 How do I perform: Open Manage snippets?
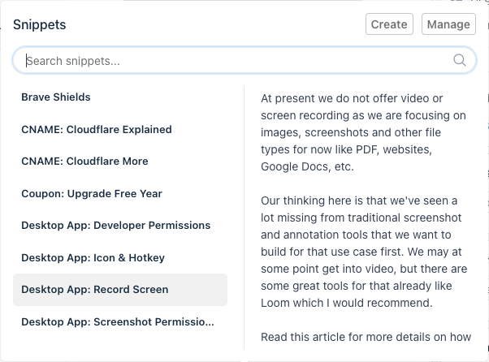pos(448,24)
